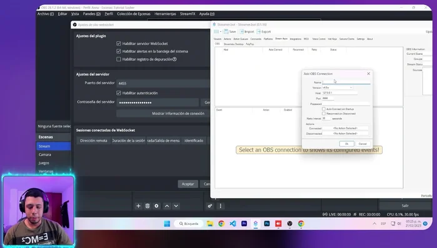Open the Editar menu in OBS
The height and width of the screenshot is (248, 437).
(63, 14)
